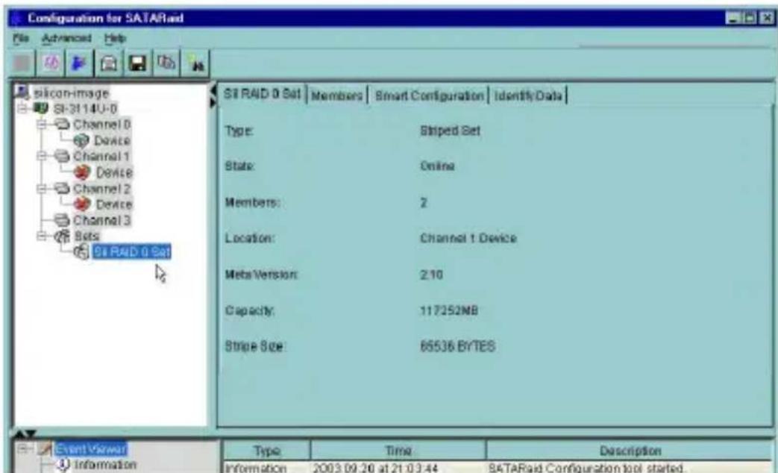Click the SI-3114U-0 controller card icon
The height and width of the screenshot is (473, 778).
(41, 107)
